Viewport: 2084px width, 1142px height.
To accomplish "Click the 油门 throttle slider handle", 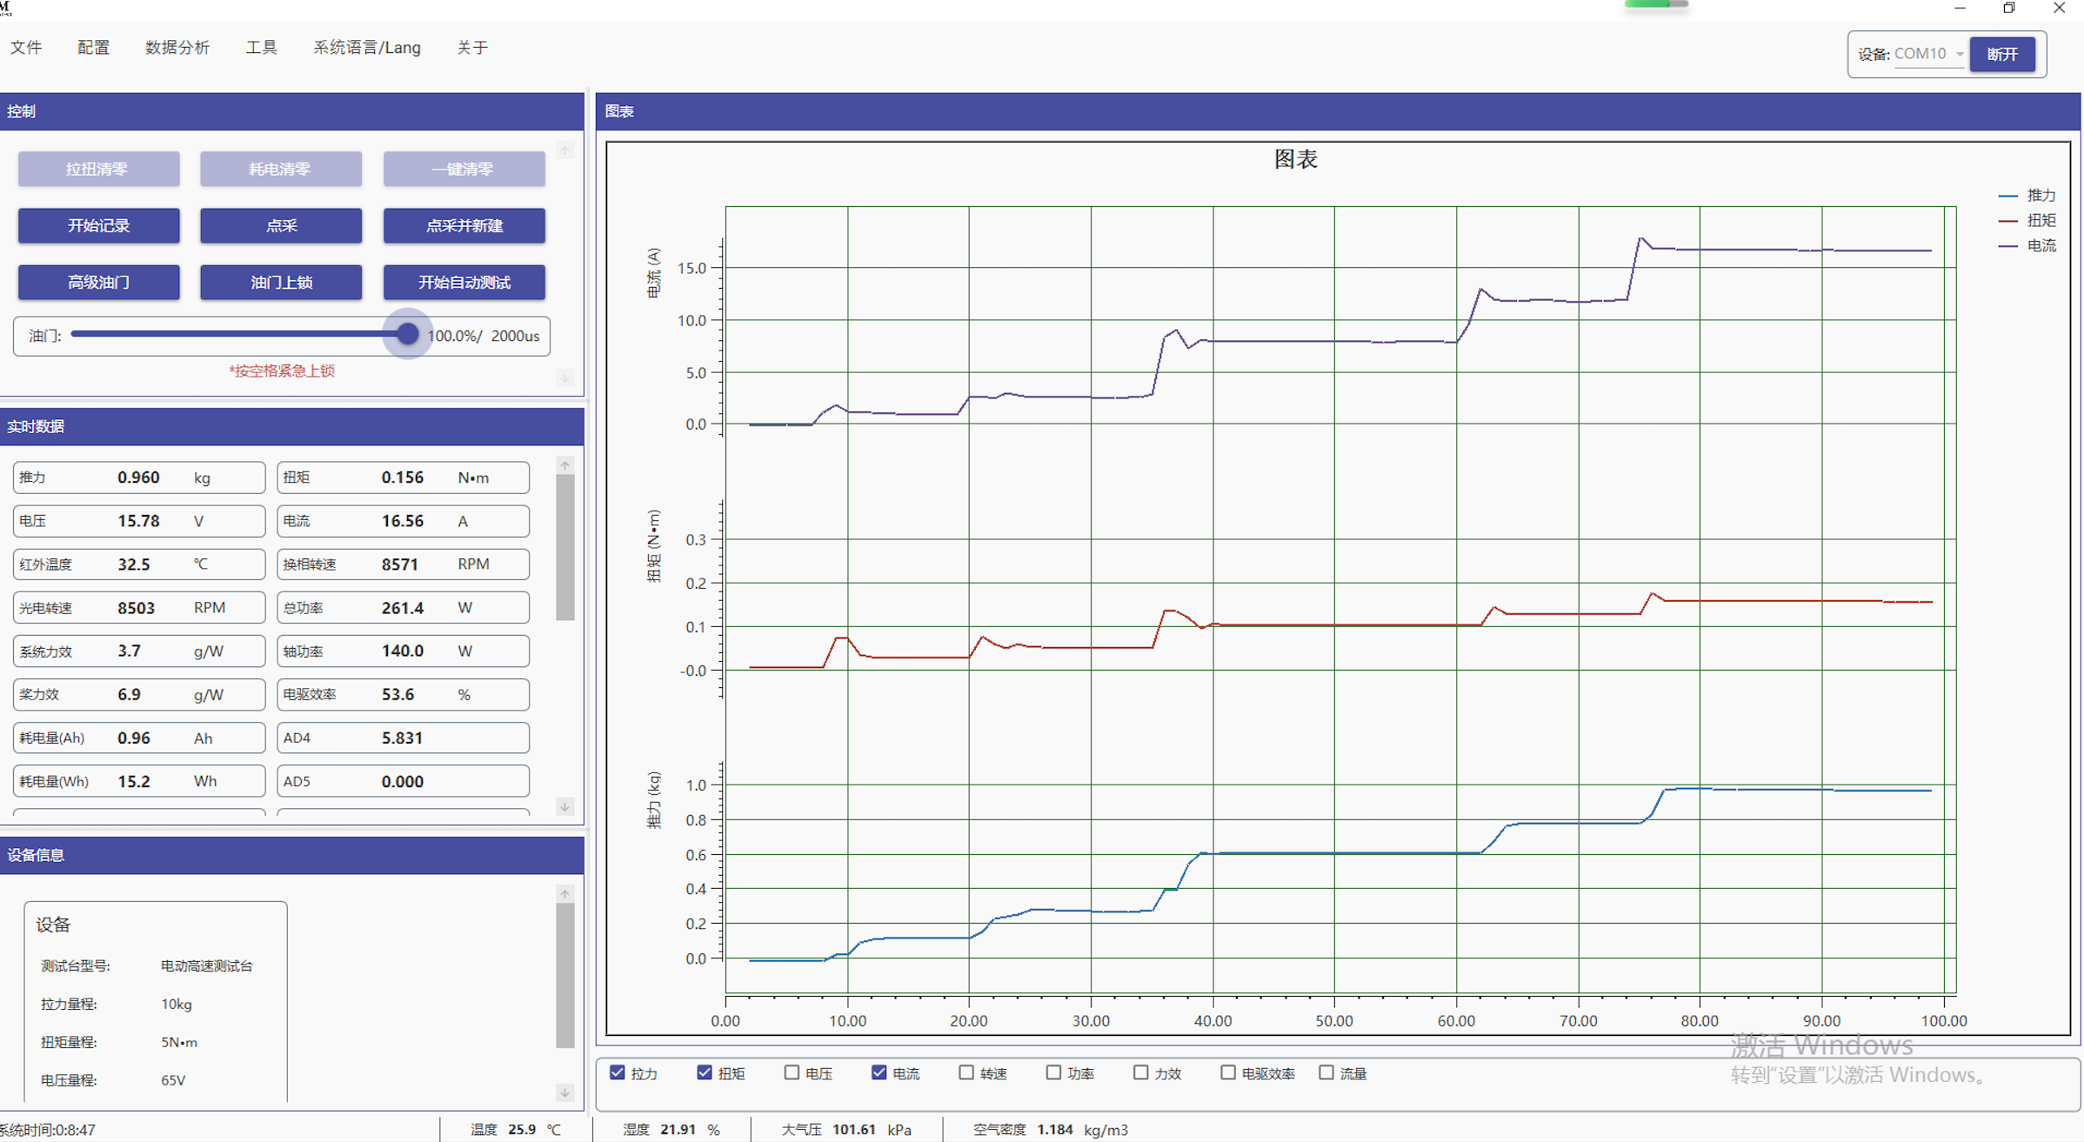I will [407, 335].
